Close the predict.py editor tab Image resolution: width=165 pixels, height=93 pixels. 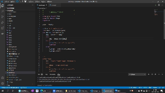(46, 5)
